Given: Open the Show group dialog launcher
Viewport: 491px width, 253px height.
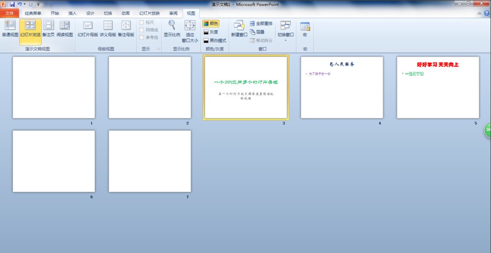Looking at the screenshot, I should 158,49.
